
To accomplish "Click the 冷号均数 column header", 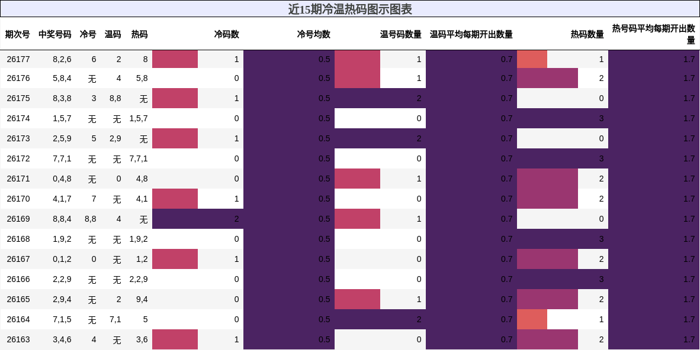I will click(x=314, y=34).
